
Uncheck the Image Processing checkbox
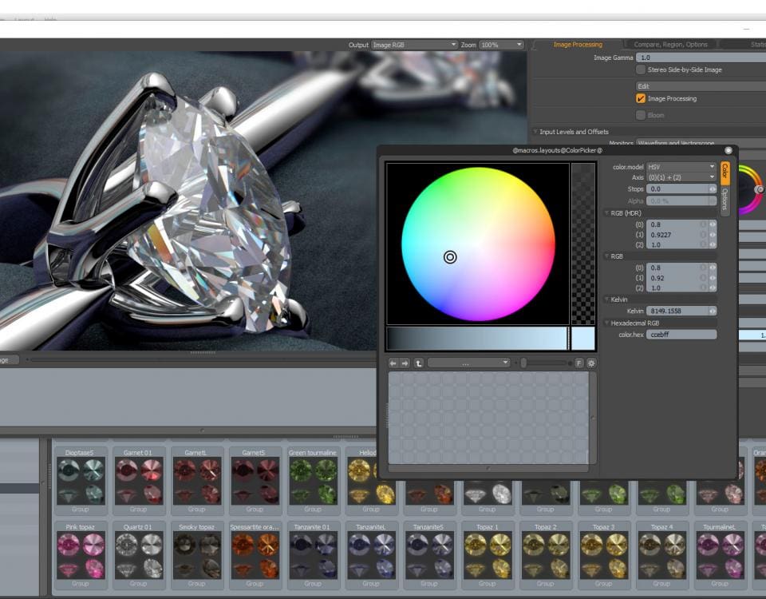(641, 99)
